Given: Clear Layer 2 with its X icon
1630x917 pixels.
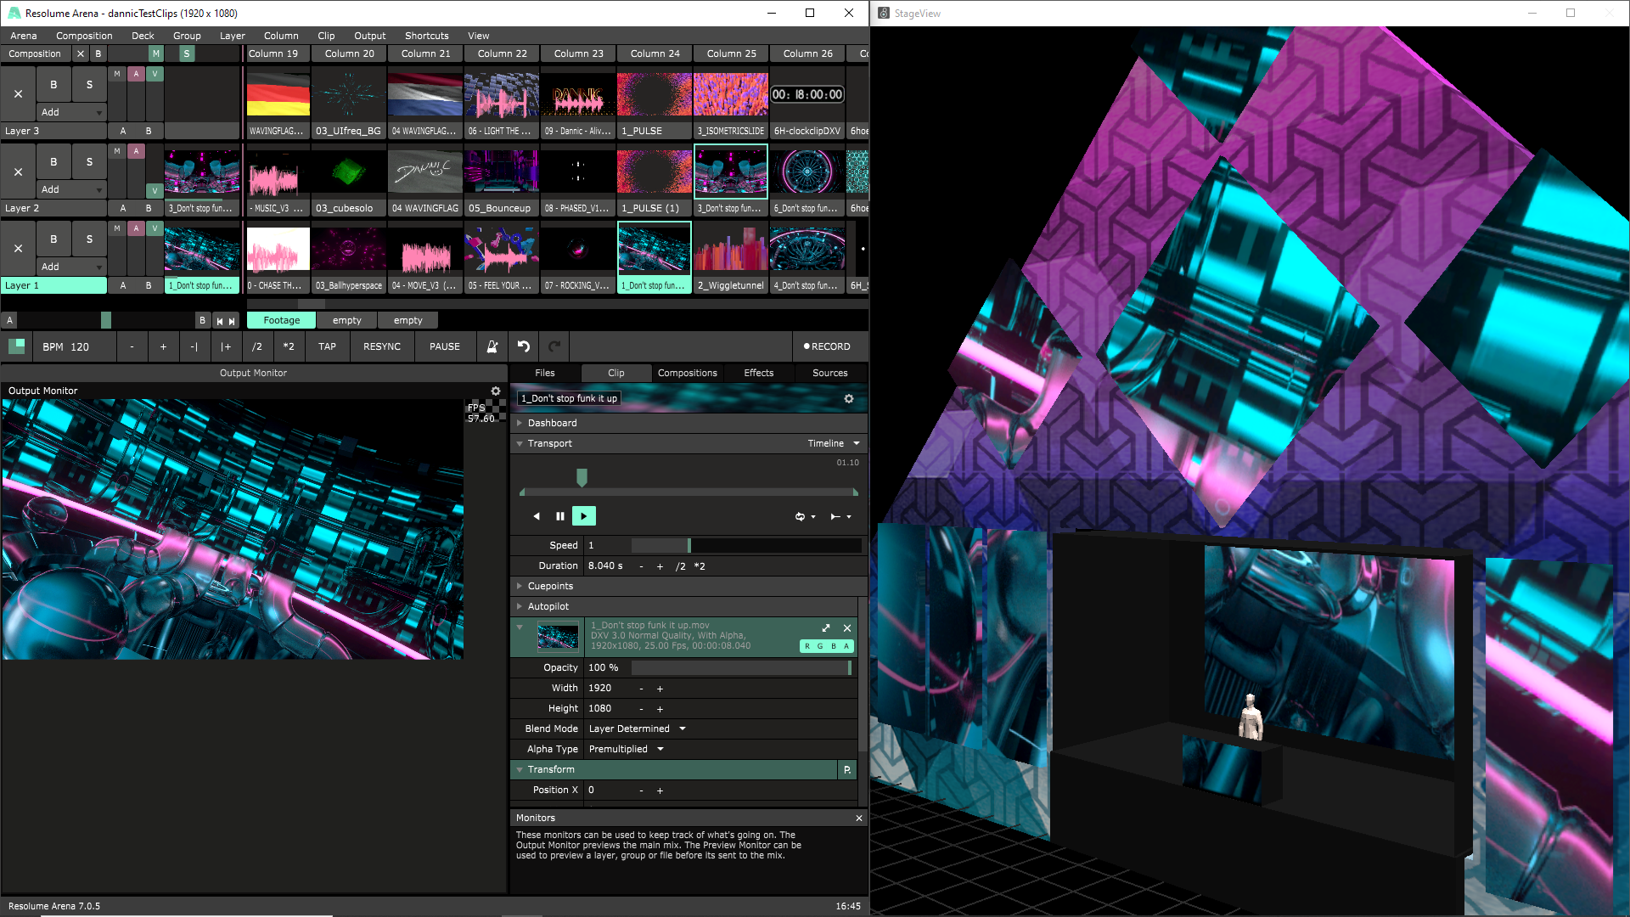Looking at the screenshot, I should point(18,171).
